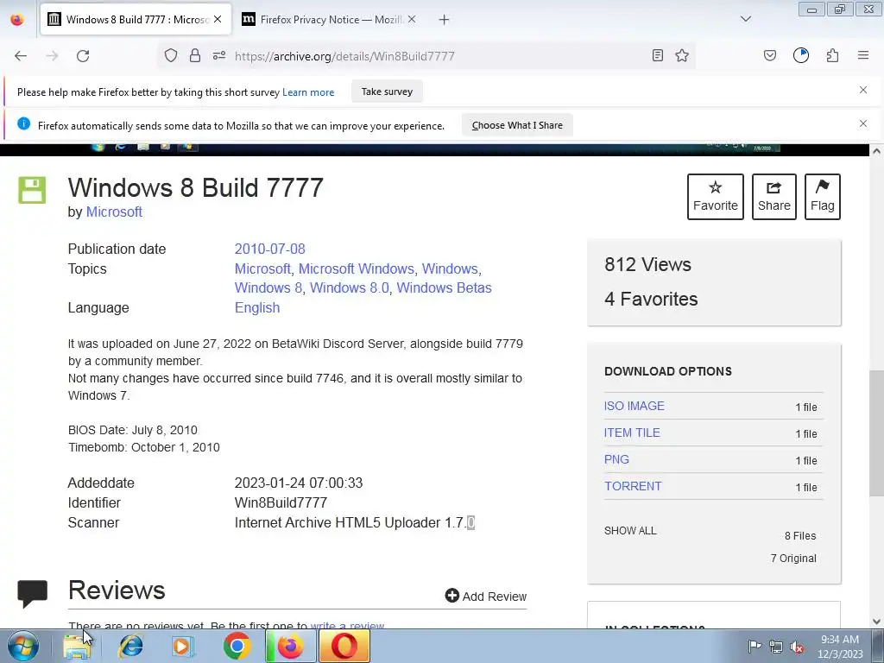Open the Extensions puzzle icon
Viewport: 884px width, 663px height.
pyautogui.click(x=833, y=55)
